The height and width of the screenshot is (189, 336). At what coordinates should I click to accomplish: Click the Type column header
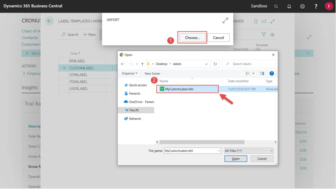(269, 81)
